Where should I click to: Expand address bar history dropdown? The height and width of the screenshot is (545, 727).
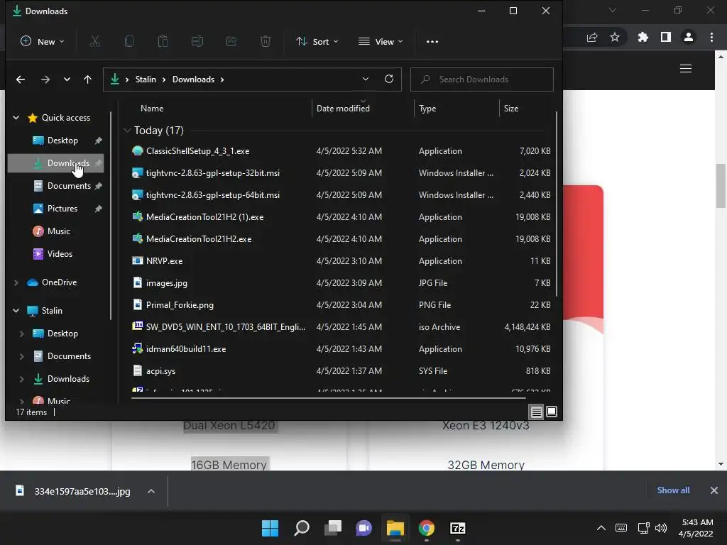[x=366, y=79]
